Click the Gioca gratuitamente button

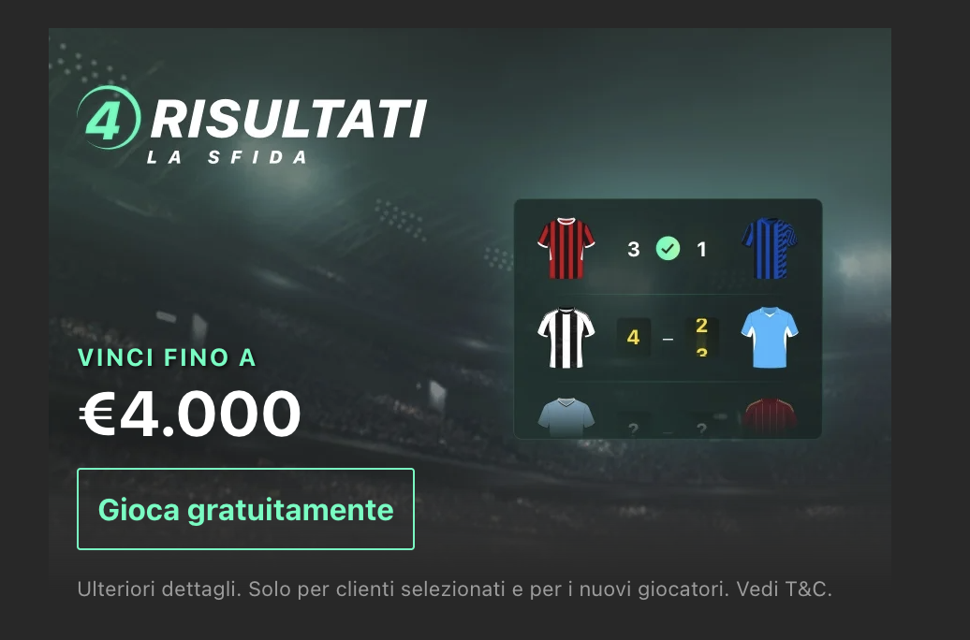pos(245,509)
